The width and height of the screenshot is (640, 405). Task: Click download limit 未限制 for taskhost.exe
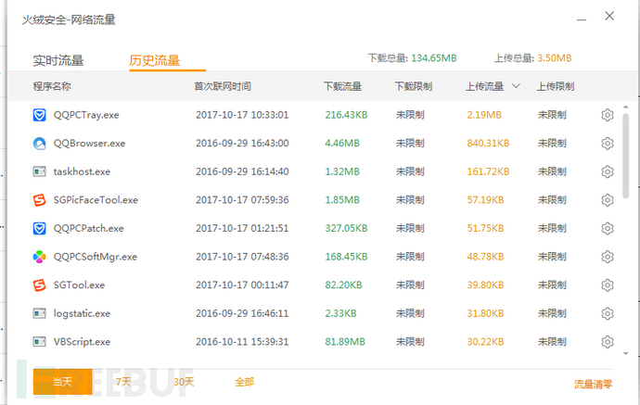[410, 171]
